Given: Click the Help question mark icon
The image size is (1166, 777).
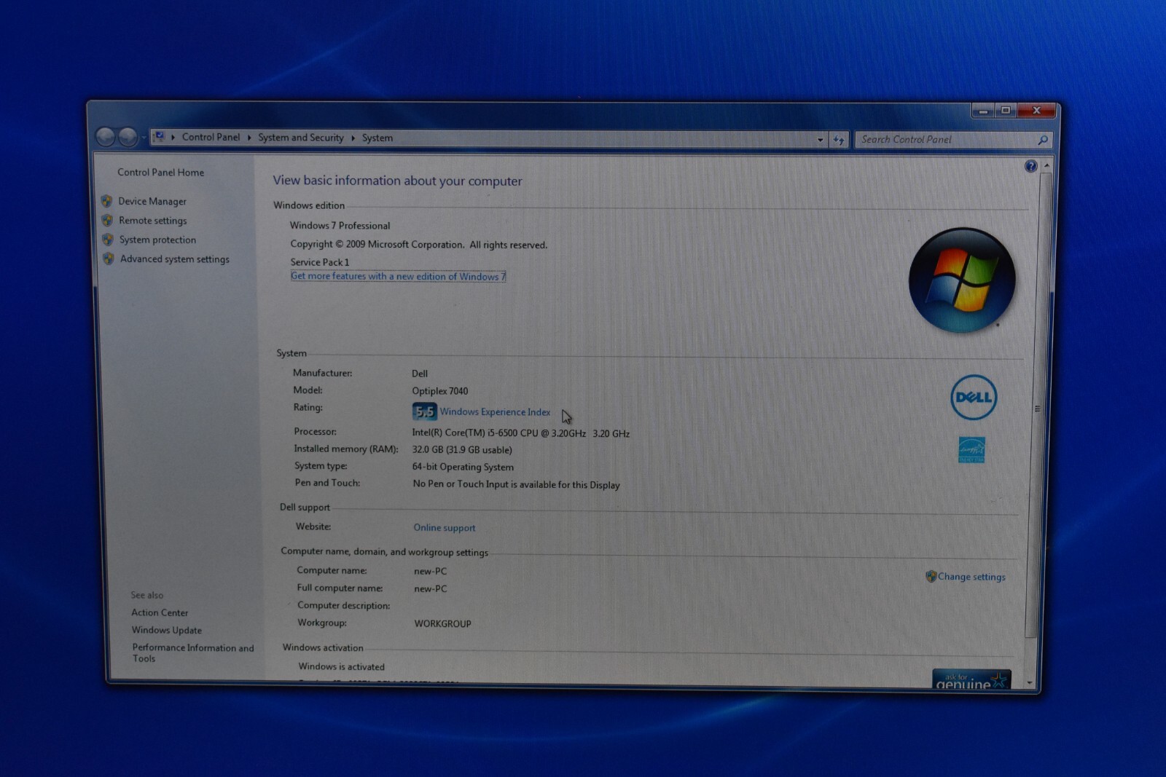Looking at the screenshot, I should [1030, 167].
